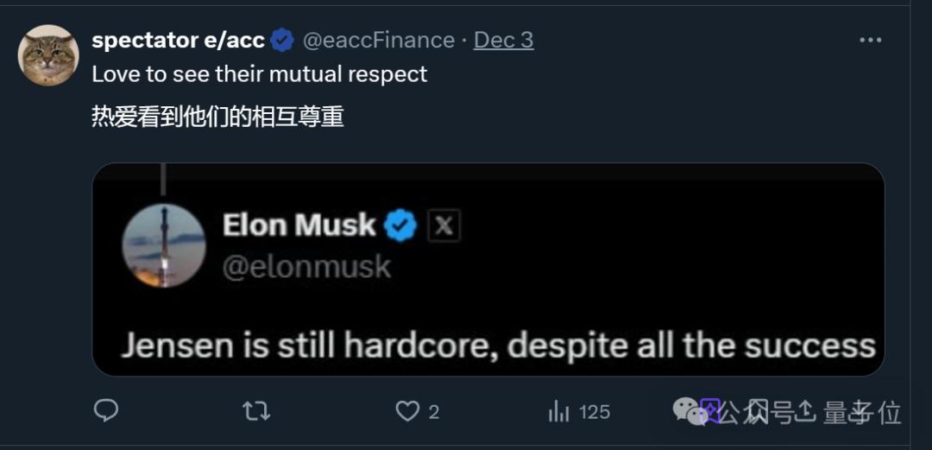This screenshot has height=450, width=932.
Task: Click the X affiliation badge beside Elon Musk
Action: [x=444, y=226]
